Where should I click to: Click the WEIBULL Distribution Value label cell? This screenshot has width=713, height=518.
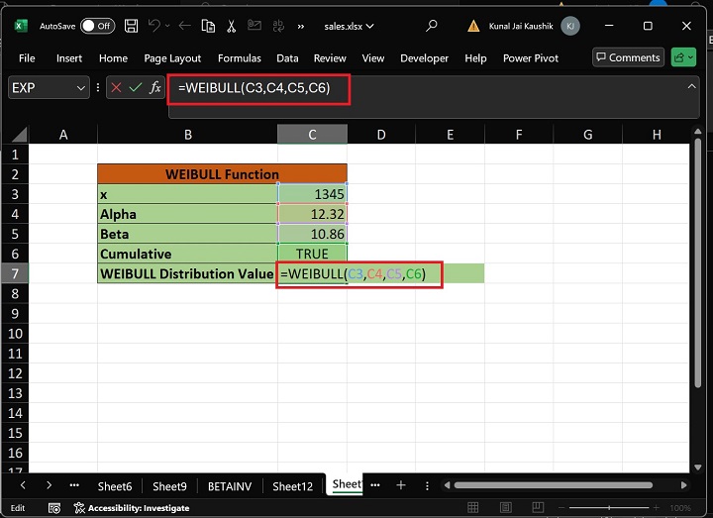(x=187, y=273)
